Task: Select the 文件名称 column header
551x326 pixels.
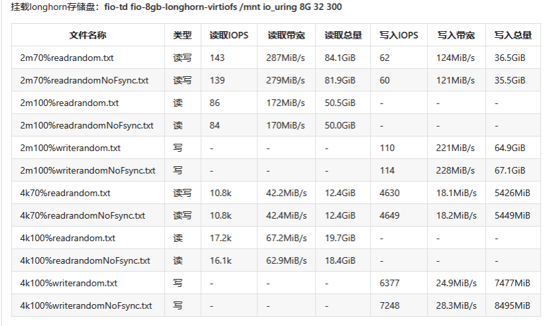Action: (88, 35)
